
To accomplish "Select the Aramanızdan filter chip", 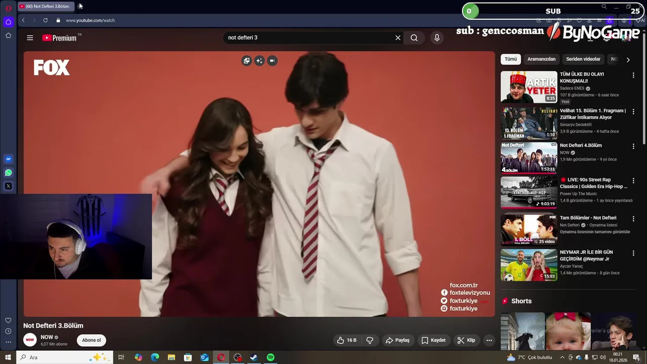I will 541,59.
